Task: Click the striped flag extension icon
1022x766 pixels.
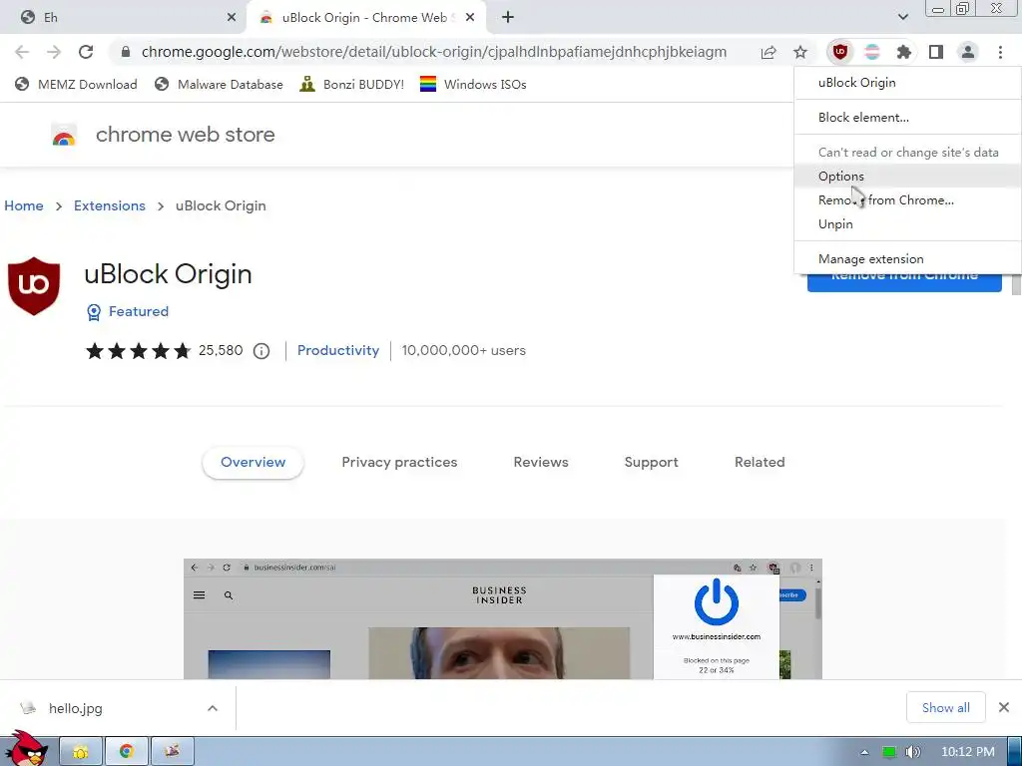Action: click(x=872, y=52)
